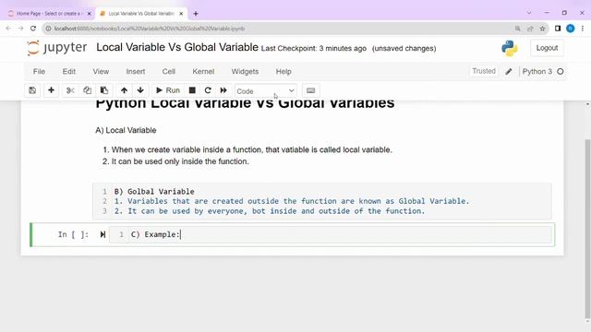This screenshot has height=332, width=591.
Task: Bookmark this page with star icon
Action: click(542, 29)
